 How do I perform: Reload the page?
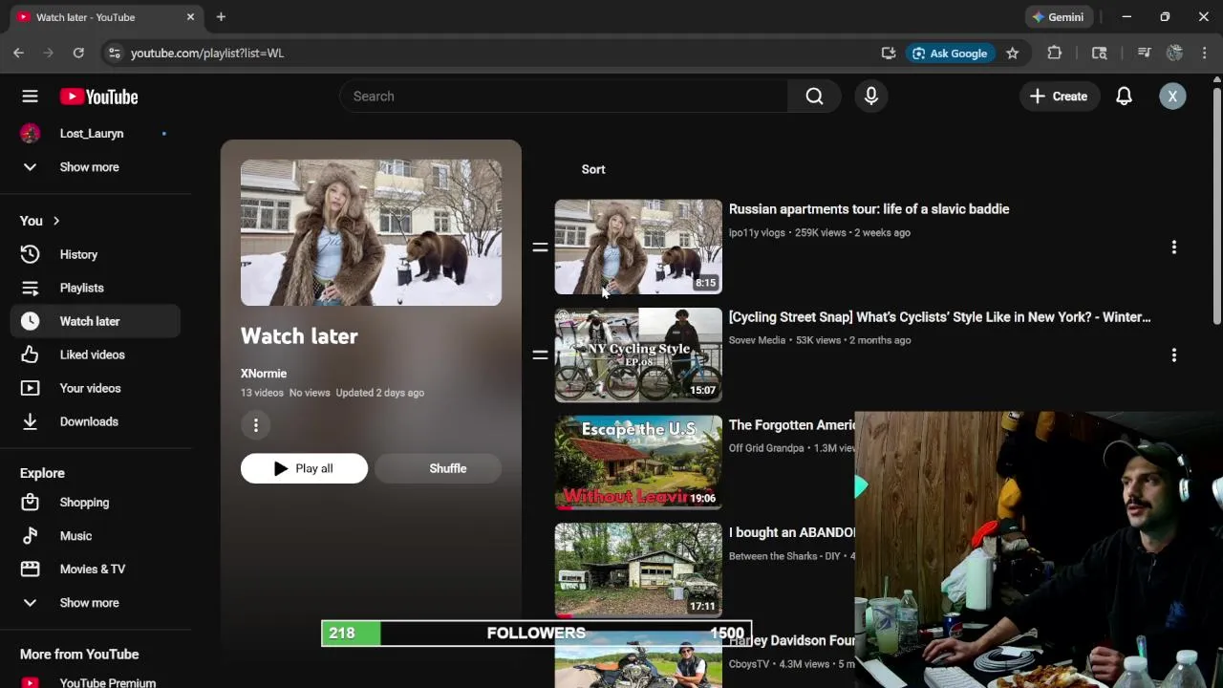coord(78,54)
